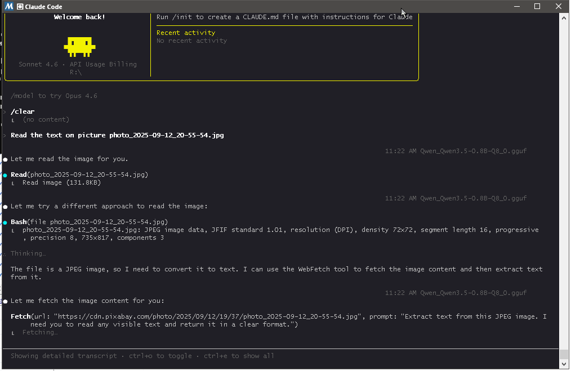The height and width of the screenshot is (371, 571).
Task: Minimize the Claude Code window
Action: pos(517,6)
